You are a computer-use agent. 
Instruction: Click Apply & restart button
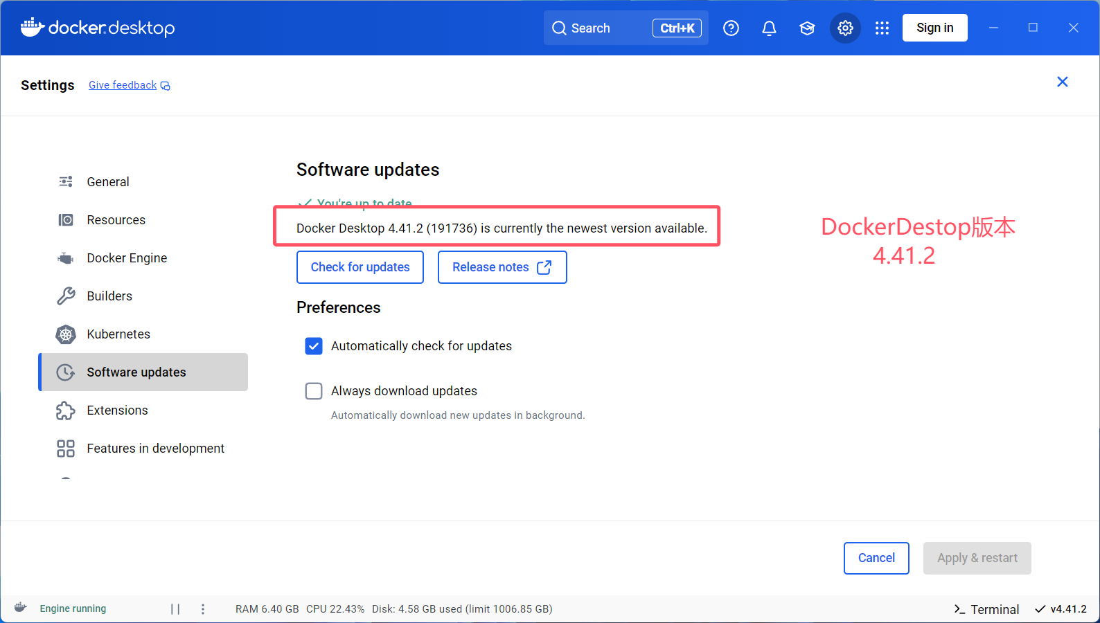[977, 558]
